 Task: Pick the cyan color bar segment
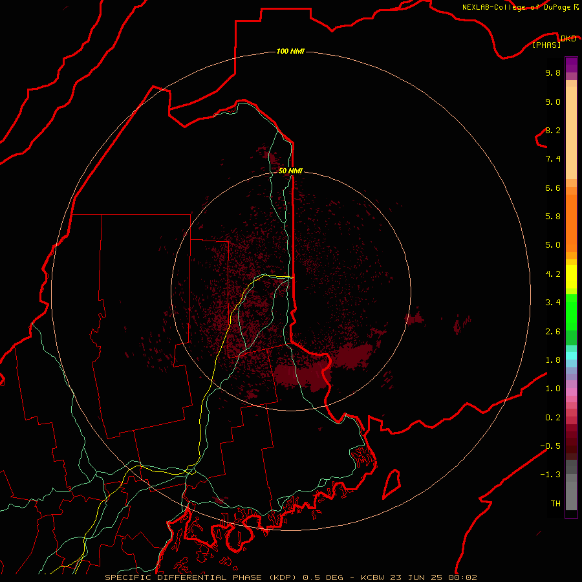pos(571,356)
